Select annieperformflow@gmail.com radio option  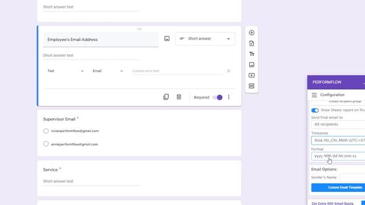tap(46, 144)
